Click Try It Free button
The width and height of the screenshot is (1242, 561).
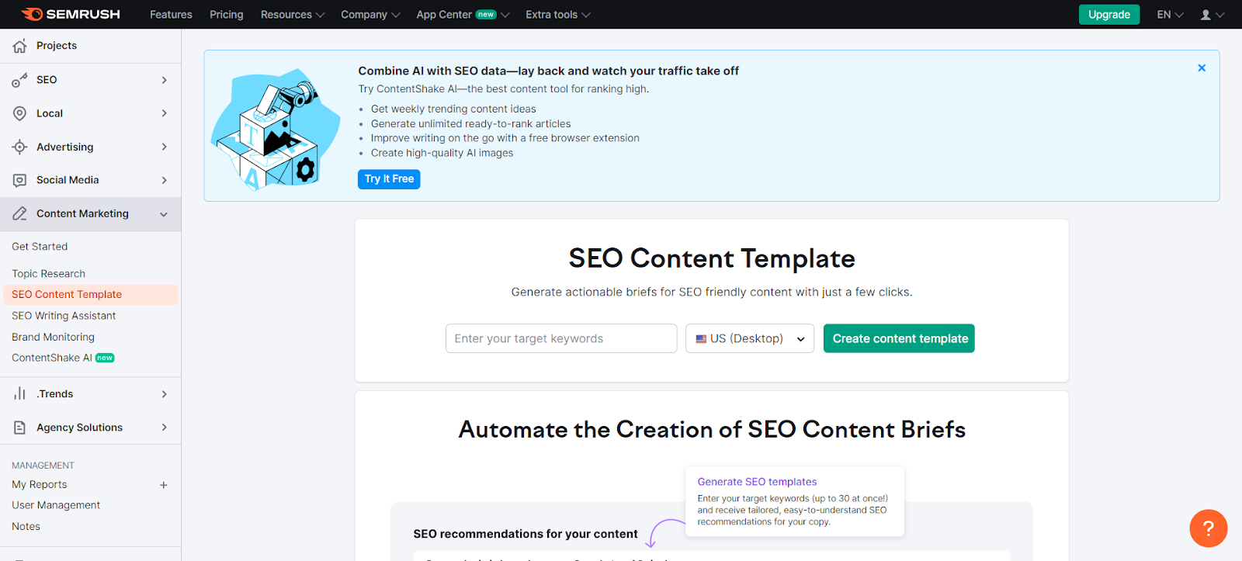389,179
